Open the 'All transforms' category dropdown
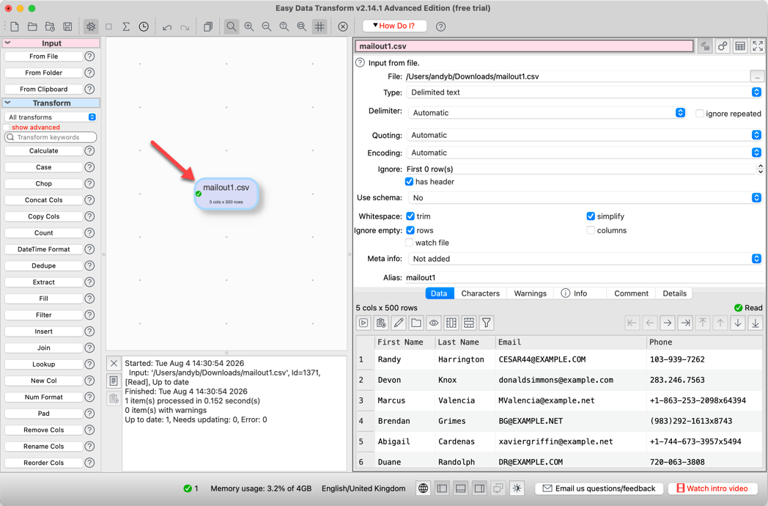768x506 pixels. [51, 117]
